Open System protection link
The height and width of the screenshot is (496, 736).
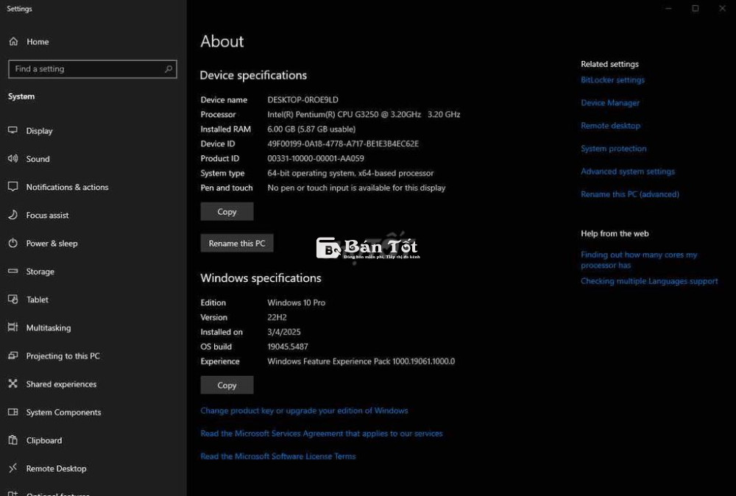[614, 148]
